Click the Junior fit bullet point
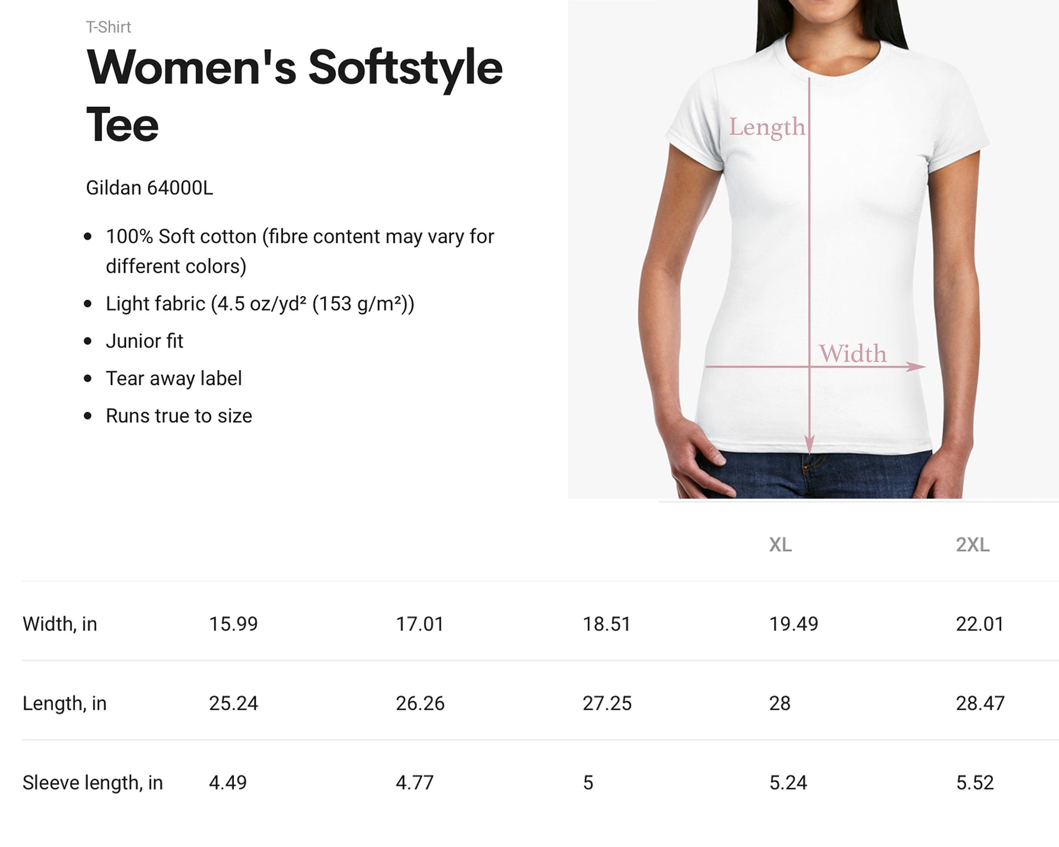This screenshot has width=1059, height=847. [144, 341]
